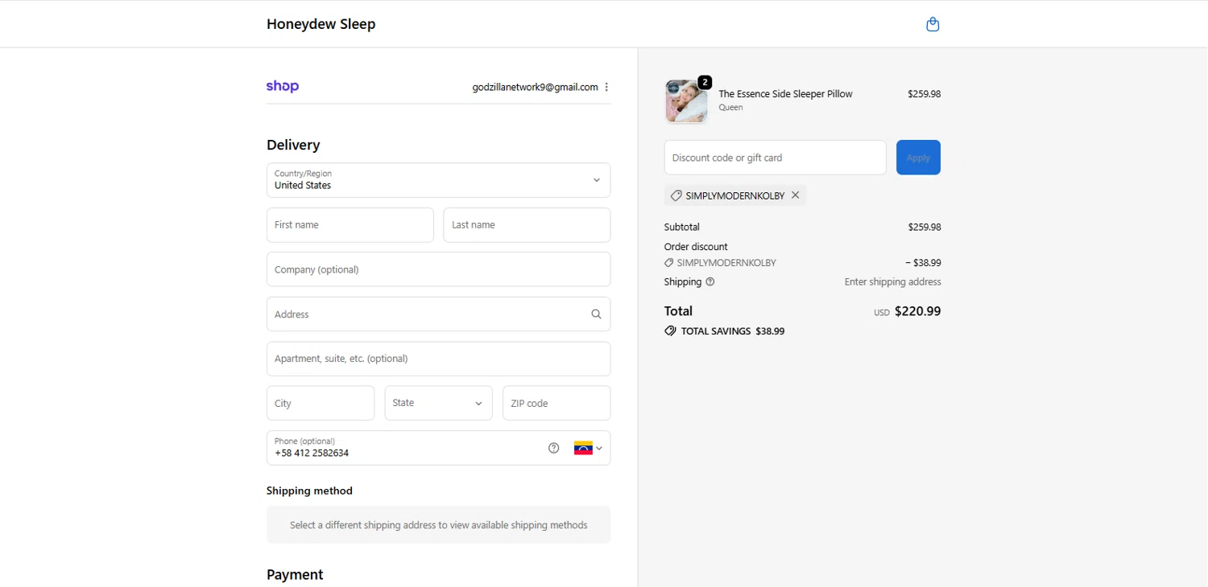Click the quantity badge on product image
The width and height of the screenshot is (1208, 587).
tap(705, 82)
